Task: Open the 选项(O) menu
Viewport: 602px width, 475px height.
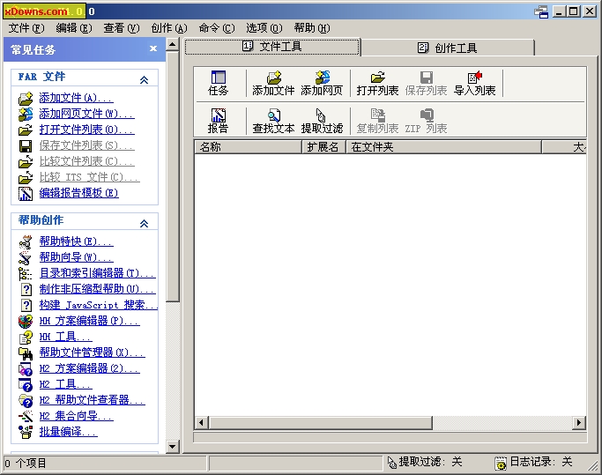Action: pyautogui.click(x=264, y=28)
